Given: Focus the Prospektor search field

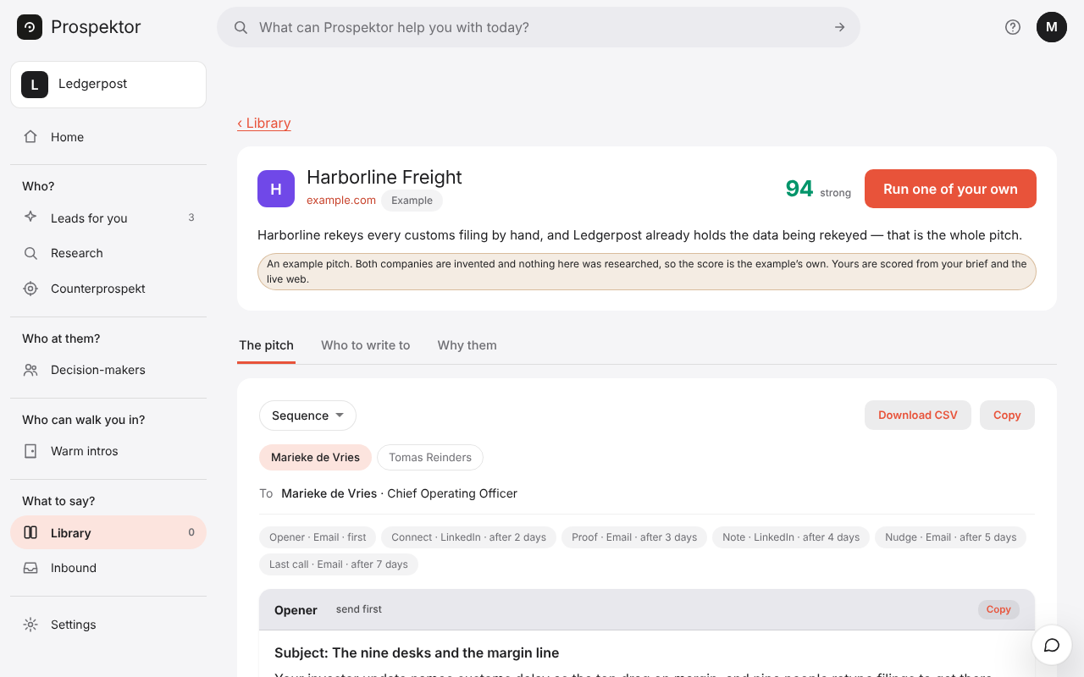Looking at the screenshot, I should [x=539, y=27].
